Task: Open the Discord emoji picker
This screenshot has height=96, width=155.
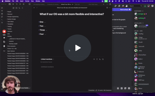Action: (x=129, y=88)
